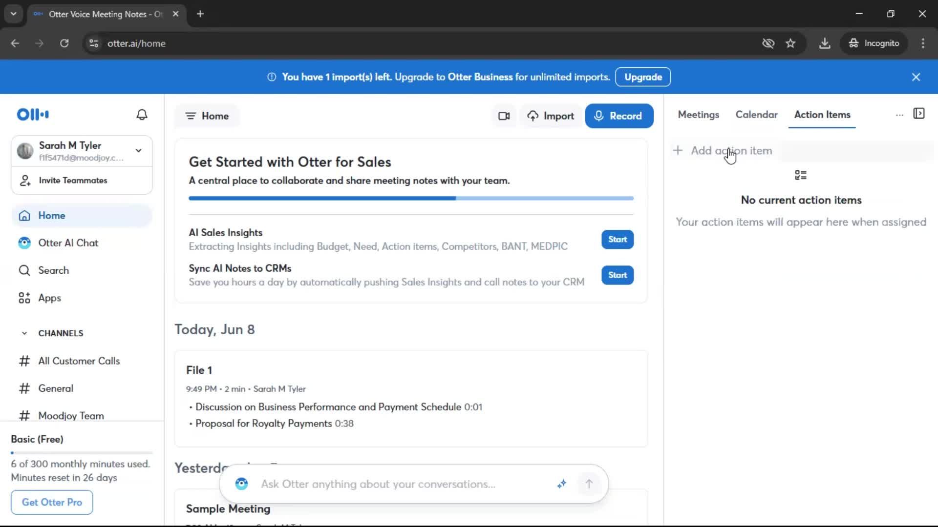
Task: Switch to Meetings tab
Action: [698, 115]
